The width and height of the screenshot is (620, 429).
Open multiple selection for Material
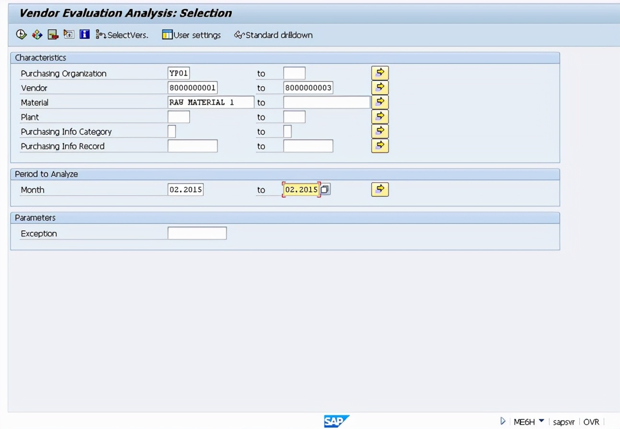379,102
